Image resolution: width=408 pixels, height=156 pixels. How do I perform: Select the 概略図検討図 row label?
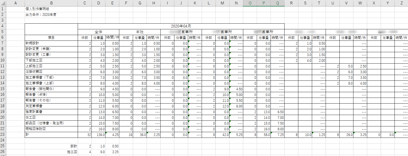click(x=36, y=129)
